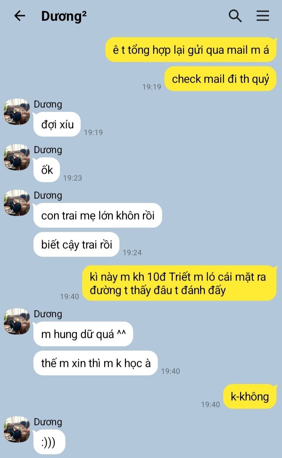Viewport: 282px width, 458px height.
Task: Select the 'check mail đi th quỷ' bubble
Action: tap(221, 79)
